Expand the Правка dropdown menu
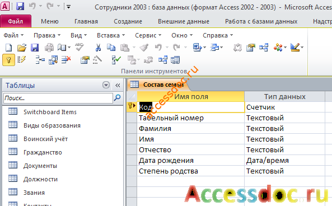 [47, 35]
